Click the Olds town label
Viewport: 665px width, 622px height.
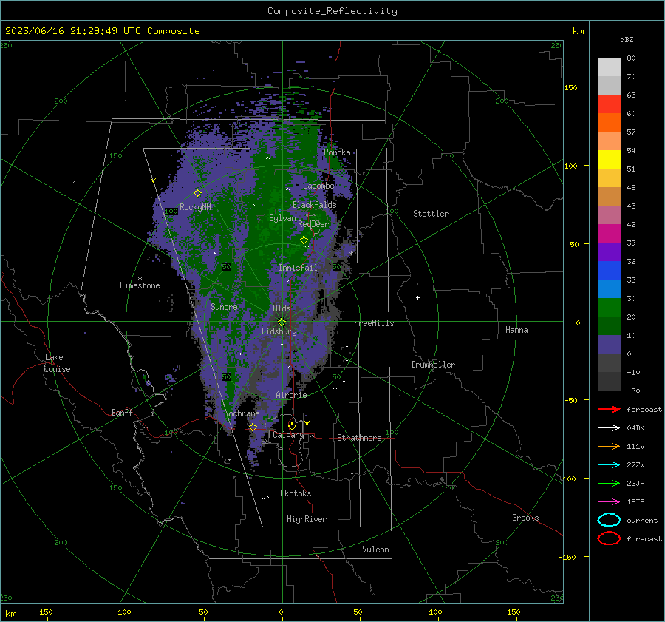(x=282, y=308)
